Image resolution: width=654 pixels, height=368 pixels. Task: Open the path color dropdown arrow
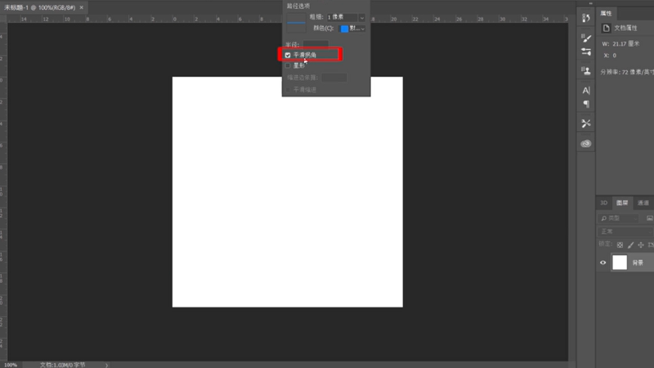pos(363,29)
